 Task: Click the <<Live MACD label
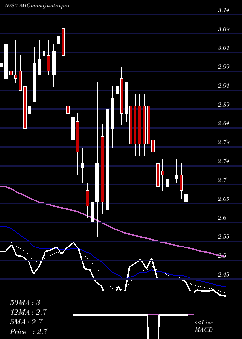coord(204,326)
